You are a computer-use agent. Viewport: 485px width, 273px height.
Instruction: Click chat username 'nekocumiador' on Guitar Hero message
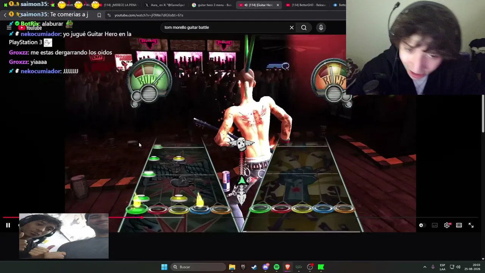coord(41,34)
